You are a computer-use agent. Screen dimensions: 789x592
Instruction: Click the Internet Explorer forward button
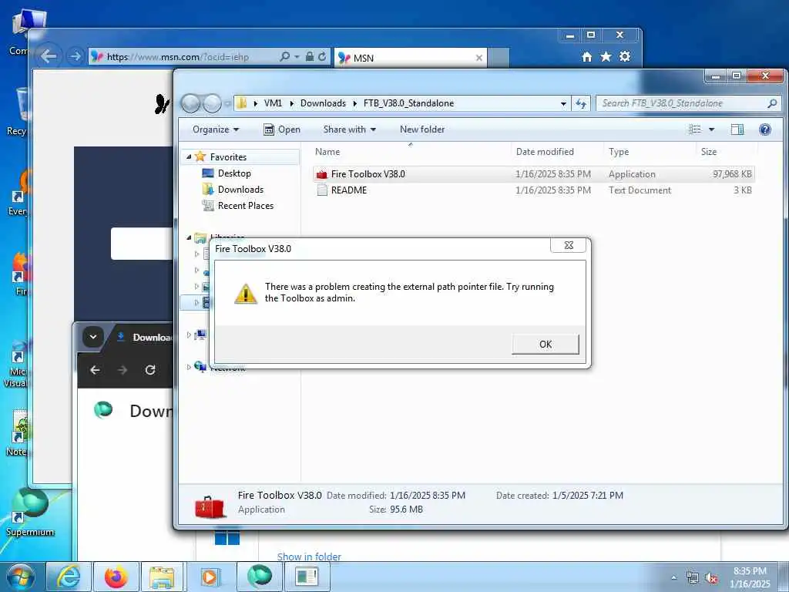(x=75, y=56)
